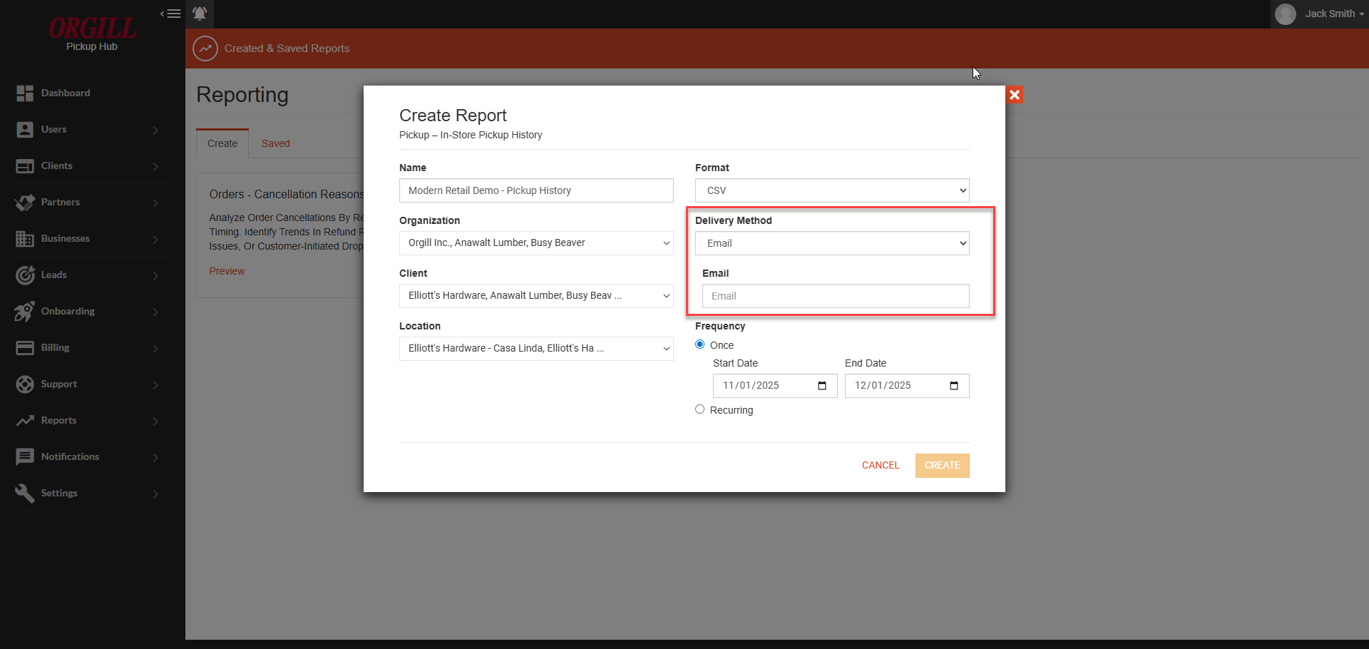Screen dimensions: 1369x649
Task: Click the End Date field
Action: click(x=907, y=386)
